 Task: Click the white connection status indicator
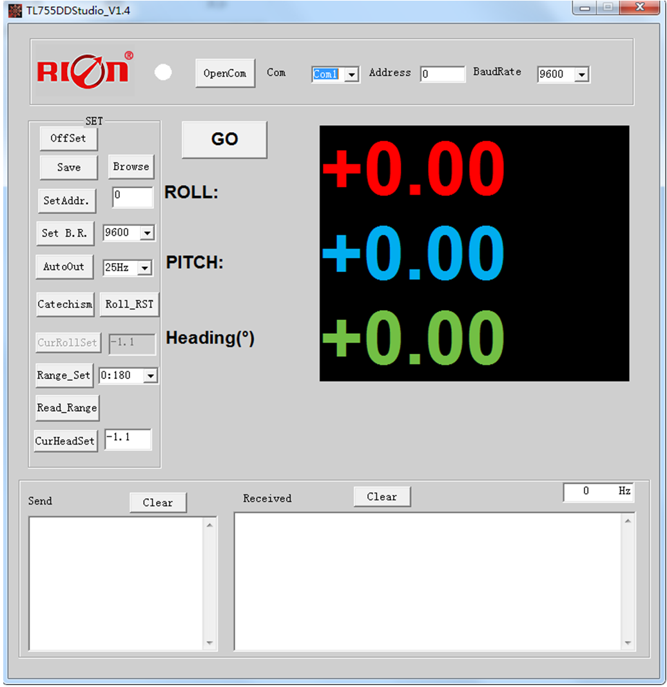click(163, 72)
